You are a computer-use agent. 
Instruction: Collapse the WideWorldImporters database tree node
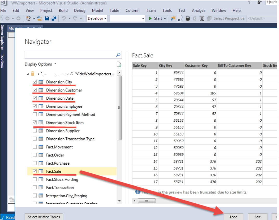click(x=28, y=74)
